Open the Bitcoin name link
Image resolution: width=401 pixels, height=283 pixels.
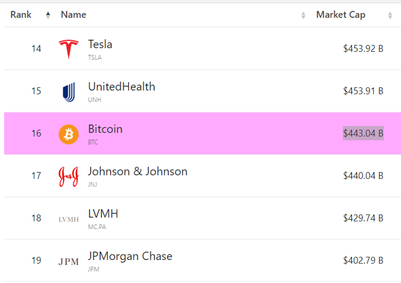[x=105, y=129]
